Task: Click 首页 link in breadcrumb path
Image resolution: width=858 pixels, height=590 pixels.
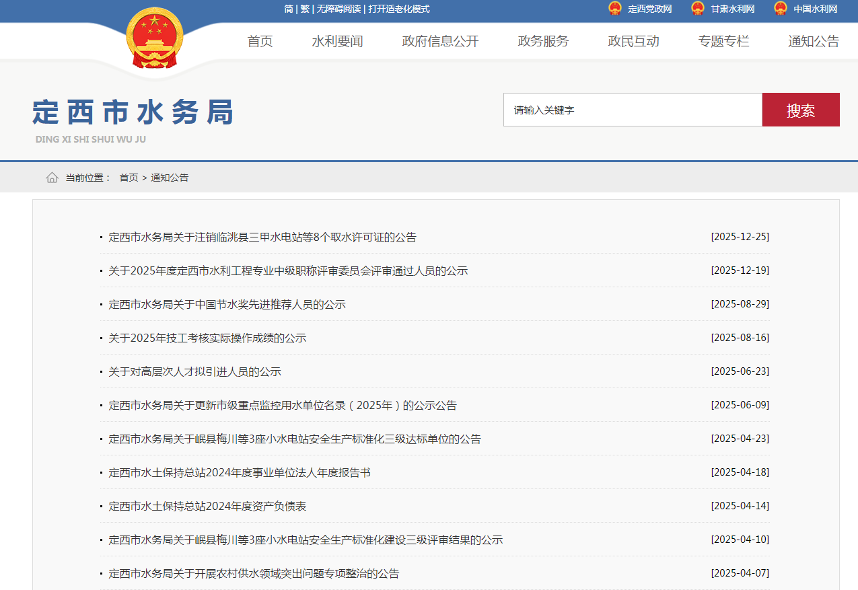Action: [x=129, y=178]
